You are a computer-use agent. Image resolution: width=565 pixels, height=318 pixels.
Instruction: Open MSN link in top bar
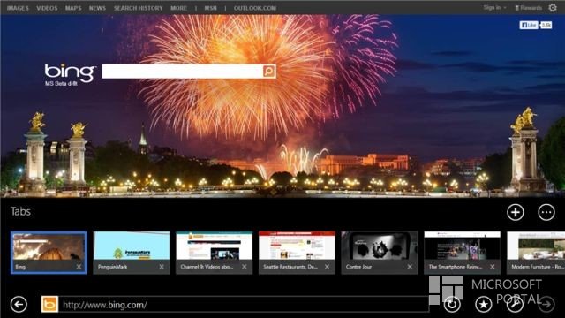pos(210,8)
